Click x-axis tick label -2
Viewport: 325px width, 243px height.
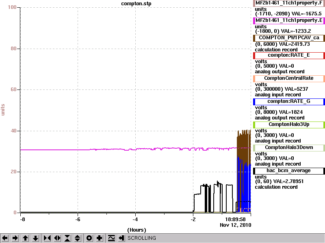tap(193, 219)
